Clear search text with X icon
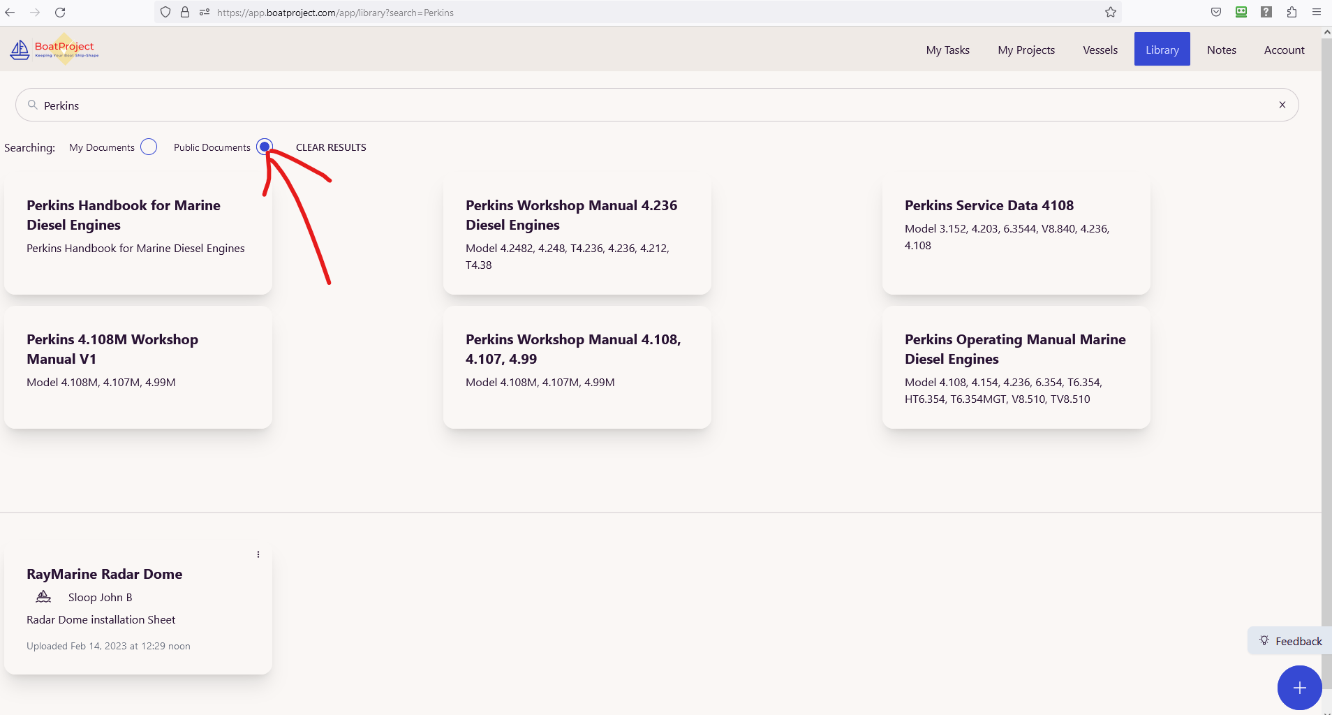 click(1282, 105)
